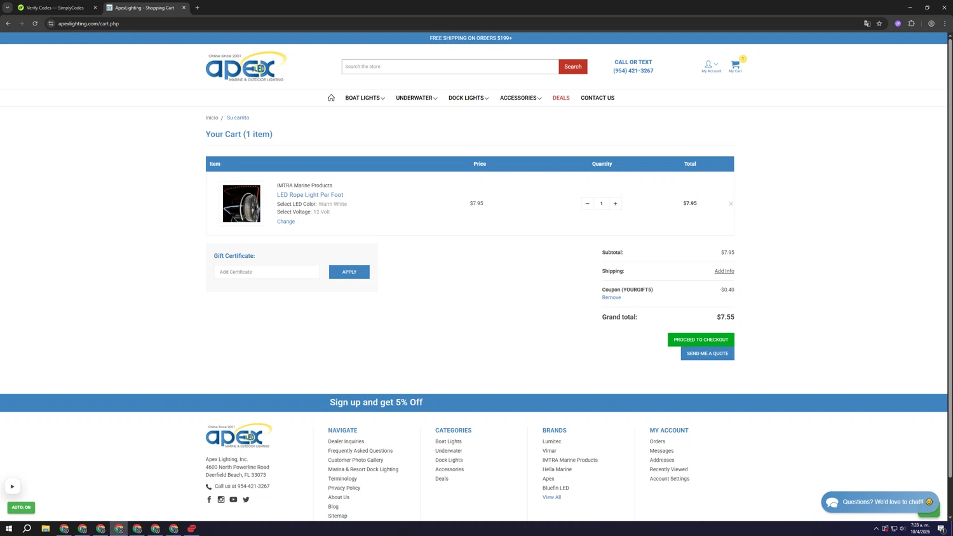Decrease item quantity with the minus button
Image resolution: width=953 pixels, height=536 pixels.
point(587,204)
